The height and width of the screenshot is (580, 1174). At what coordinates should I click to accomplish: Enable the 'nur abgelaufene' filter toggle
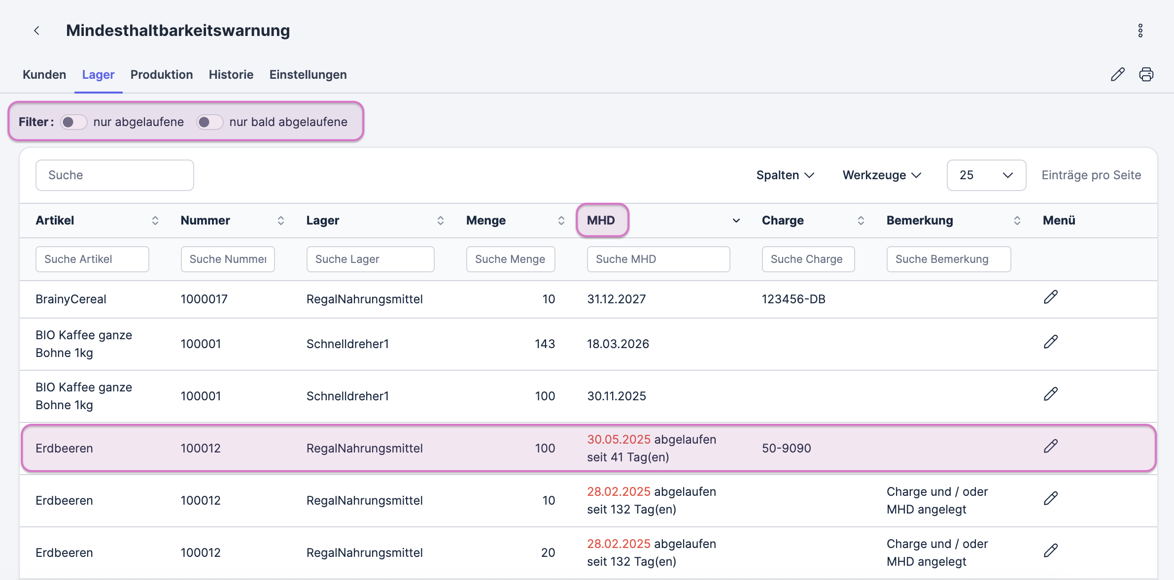click(74, 122)
